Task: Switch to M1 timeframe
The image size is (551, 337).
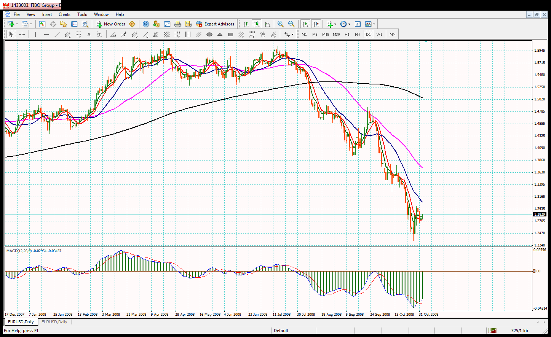Action: 304,34
